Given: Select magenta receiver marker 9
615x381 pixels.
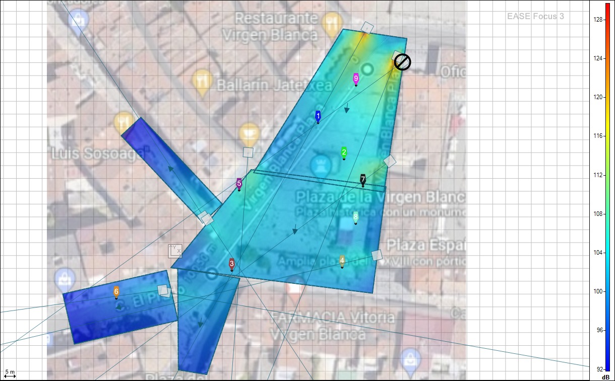Looking at the screenshot, I should coord(356,79).
